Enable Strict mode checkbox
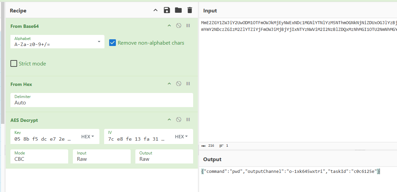 tap(14, 63)
